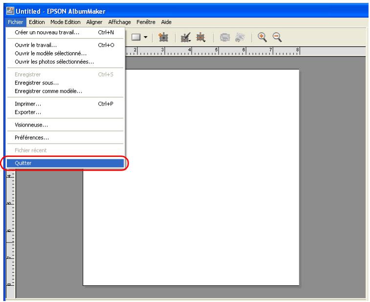Open the Fenêtre menu
The height and width of the screenshot is (302, 370).
pos(146,22)
